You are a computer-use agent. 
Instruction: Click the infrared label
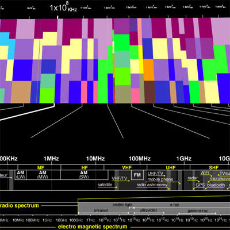(101, 210)
